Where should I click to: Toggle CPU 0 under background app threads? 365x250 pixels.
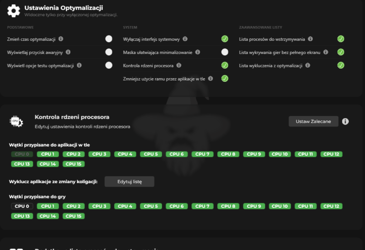22,154
